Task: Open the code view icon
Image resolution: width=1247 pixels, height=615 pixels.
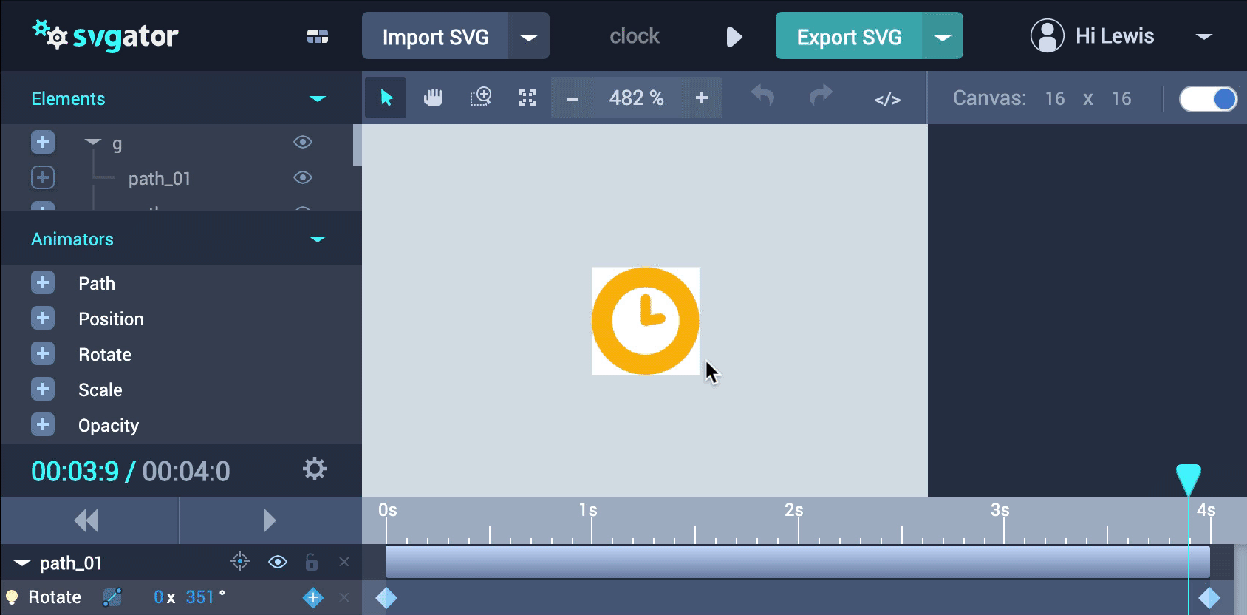Action: click(x=887, y=99)
